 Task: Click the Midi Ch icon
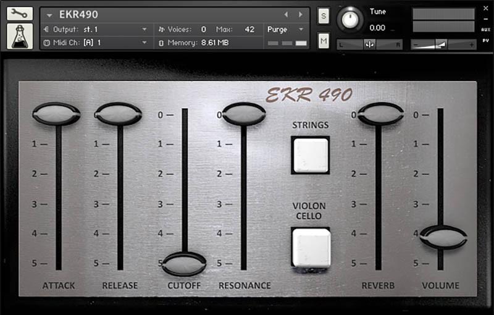click(x=47, y=43)
